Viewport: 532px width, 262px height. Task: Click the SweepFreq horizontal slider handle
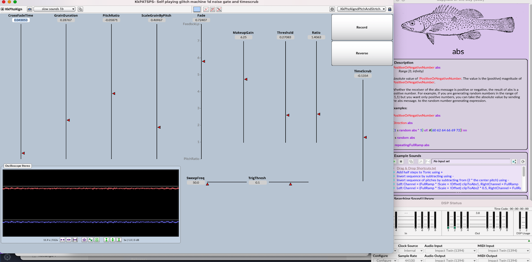(208, 184)
